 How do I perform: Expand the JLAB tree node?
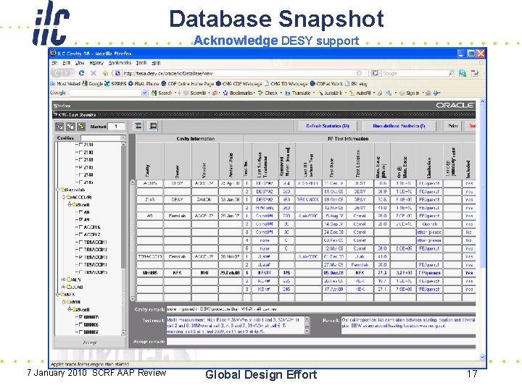(x=63, y=287)
